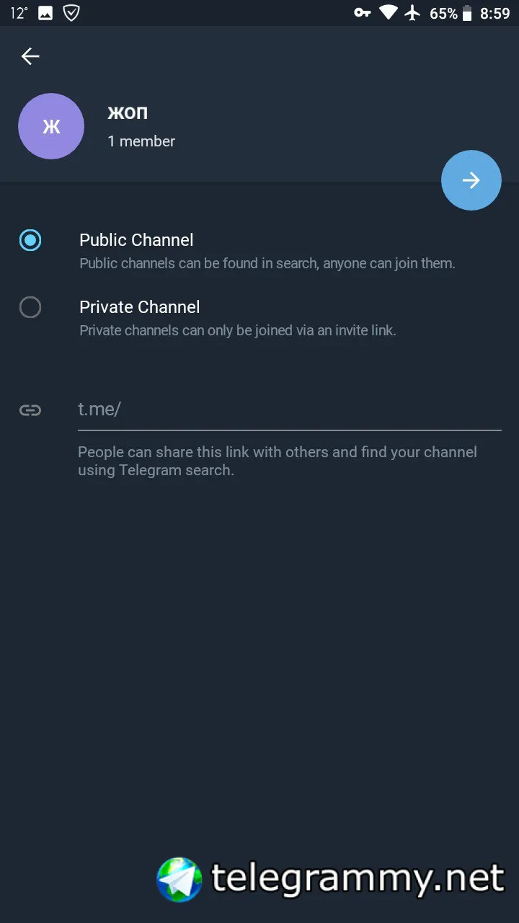The height and width of the screenshot is (923, 519).
Task: Click the t.me/ link input field
Action: point(288,410)
